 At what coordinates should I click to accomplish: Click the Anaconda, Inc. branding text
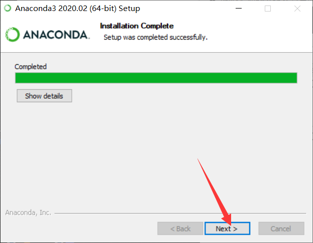click(28, 212)
